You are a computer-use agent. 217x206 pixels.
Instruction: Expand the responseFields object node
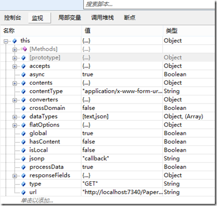15,176
